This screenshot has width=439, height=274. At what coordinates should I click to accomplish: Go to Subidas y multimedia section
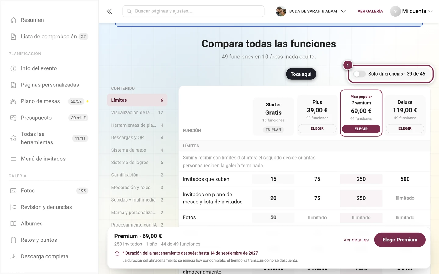(x=137, y=200)
